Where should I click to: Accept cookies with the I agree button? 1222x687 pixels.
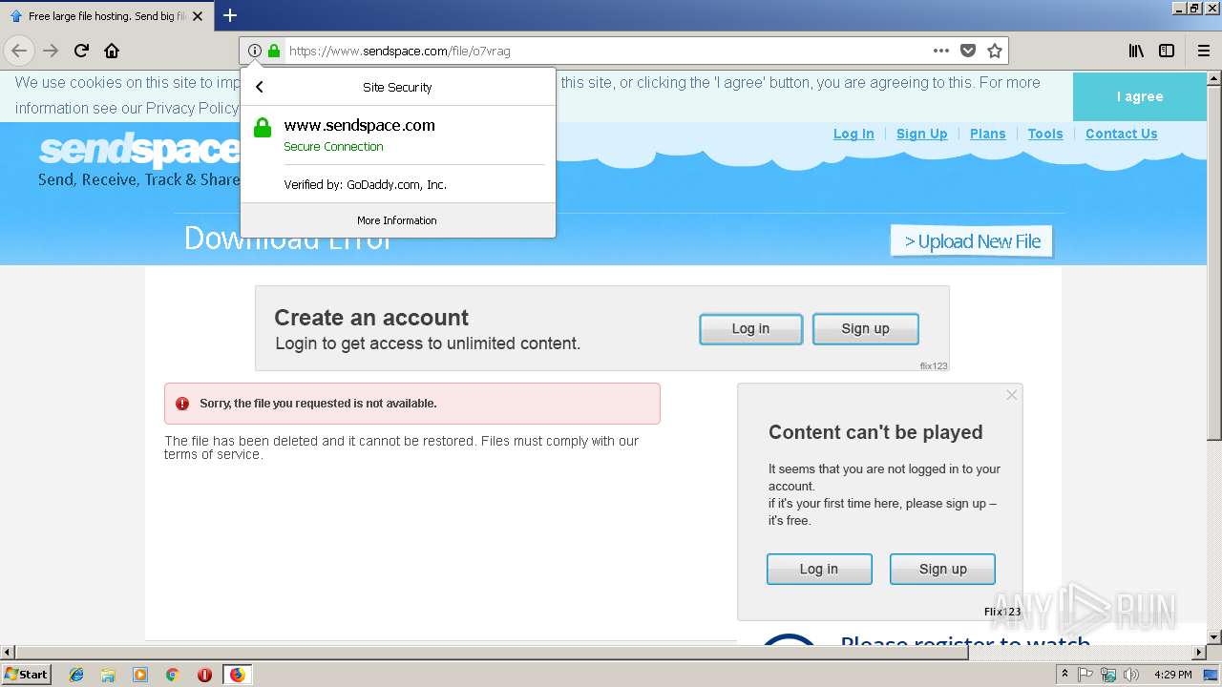click(1140, 96)
